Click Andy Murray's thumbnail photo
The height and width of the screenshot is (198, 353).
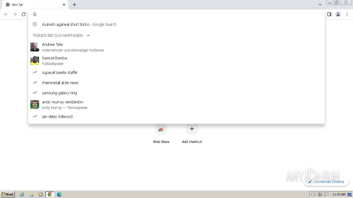(35, 105)
